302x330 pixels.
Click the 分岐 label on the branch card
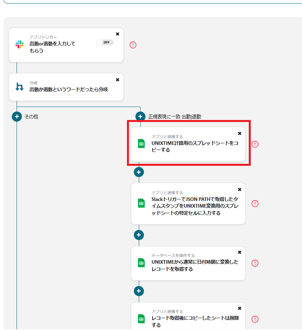click(x=34, y=83)
